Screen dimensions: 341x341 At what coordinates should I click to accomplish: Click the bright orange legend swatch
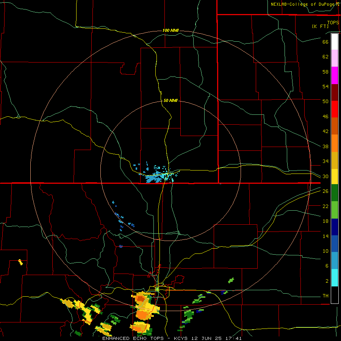point(335,143)
